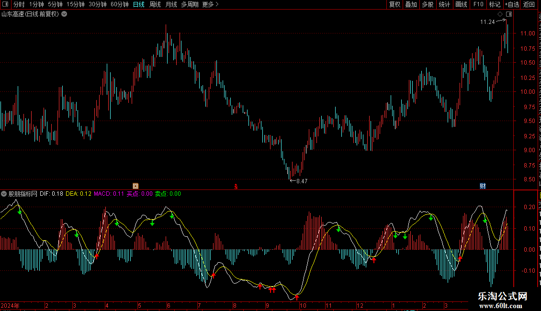Viewport: 541px width, 311px height.
Task: Click the 股朋指标网 indicator name
Action: click(23, 194)
